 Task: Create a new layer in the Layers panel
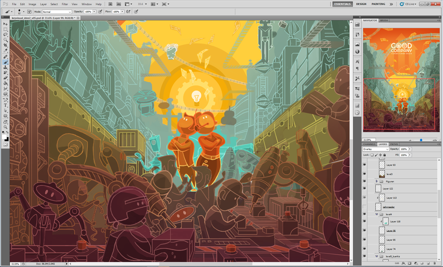[x=428, y=263]
